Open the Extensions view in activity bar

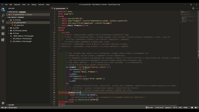(3, 34)
